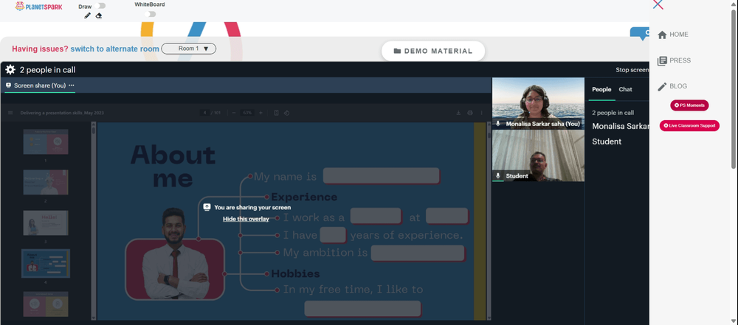738x325 pixels.
Task: Click 'You are sharing your screen' text
Action: (252, 207)
